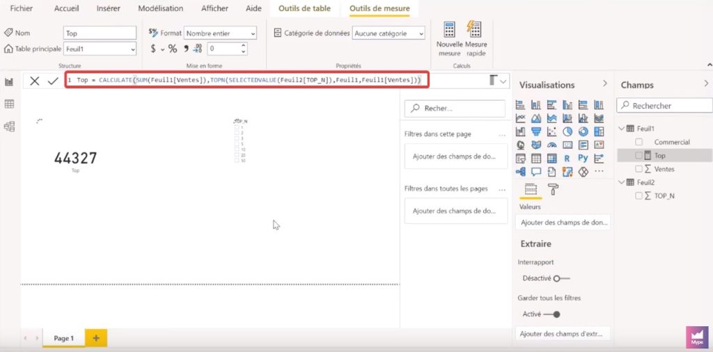This screenshot has height=352, width=713.
Task: Select the donut chart visual
Action: (x=583, y=131)
